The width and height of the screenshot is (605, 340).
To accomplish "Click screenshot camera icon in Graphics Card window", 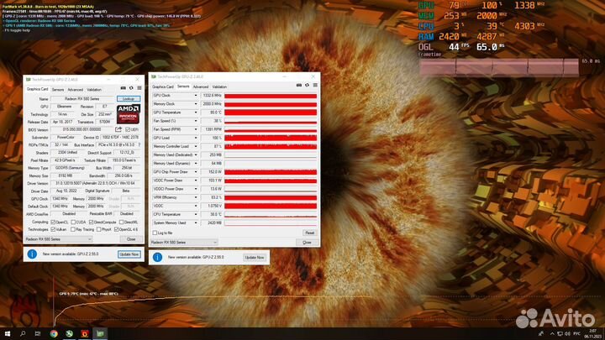I will point(123,88).
